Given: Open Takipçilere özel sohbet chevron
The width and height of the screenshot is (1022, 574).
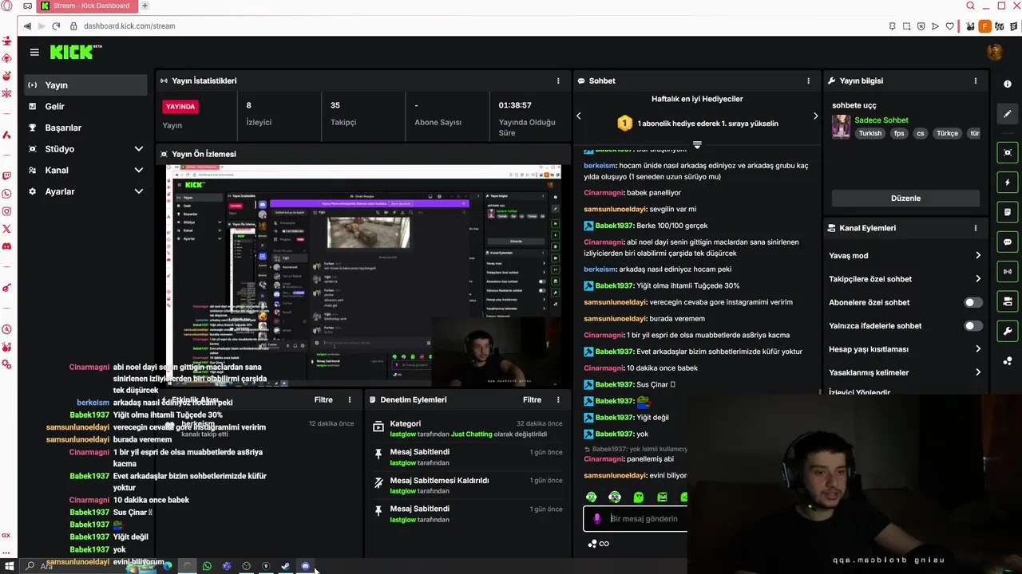Looking at the screenshot, I should [x=977, y=279].
